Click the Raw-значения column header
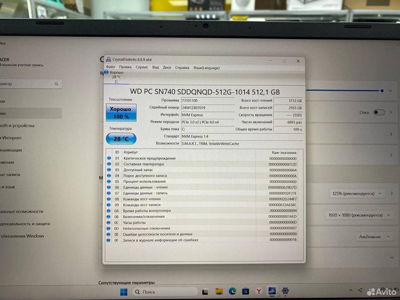The image size is (400, 300). 284,153
